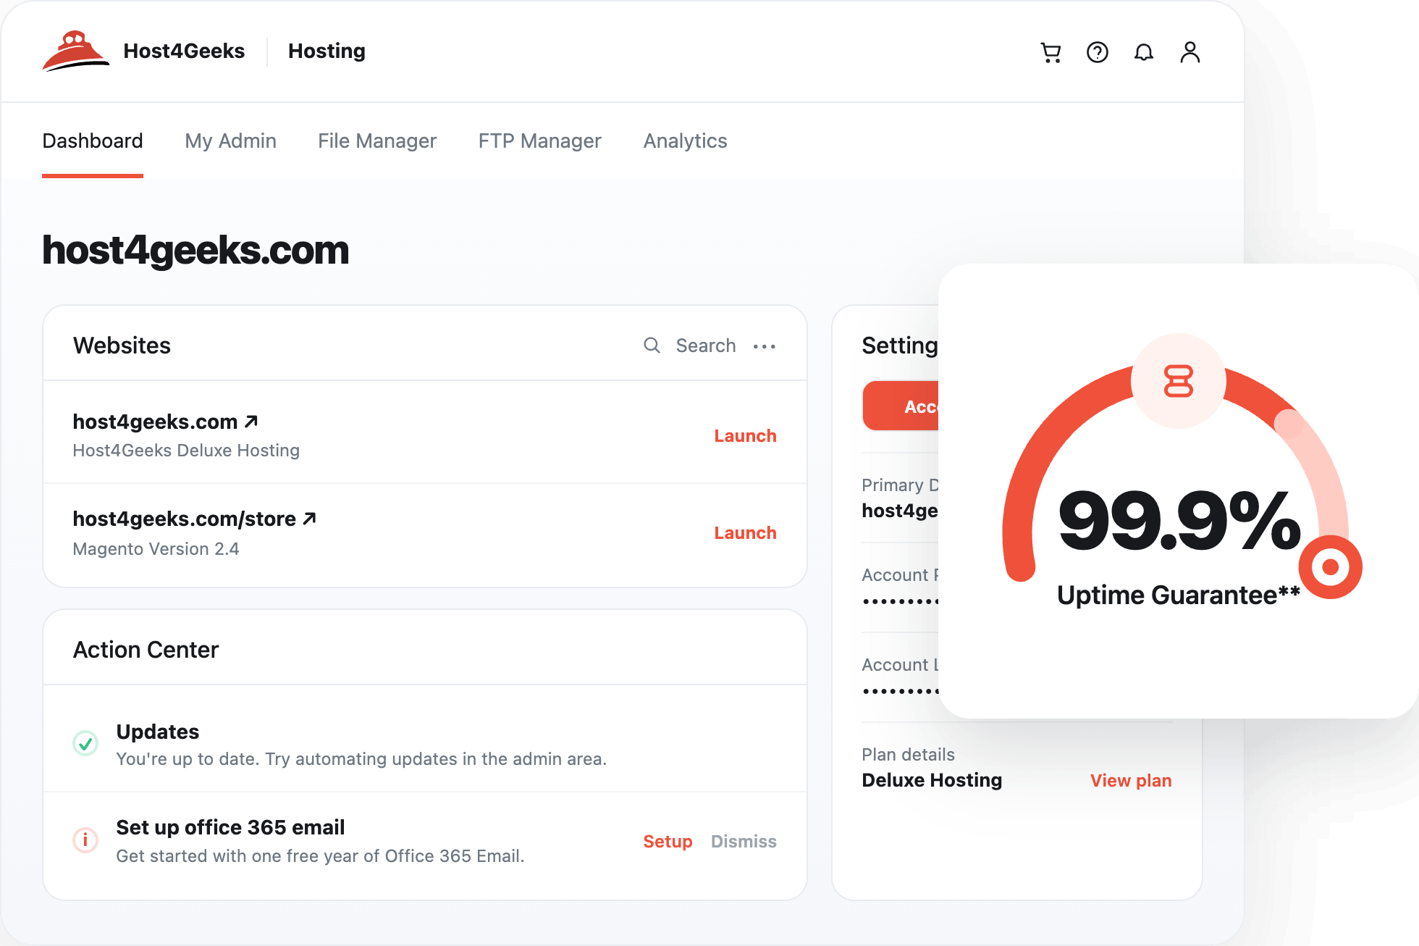Click the Setting panel title
The image size is (1419, 946).
pos(900,346)
